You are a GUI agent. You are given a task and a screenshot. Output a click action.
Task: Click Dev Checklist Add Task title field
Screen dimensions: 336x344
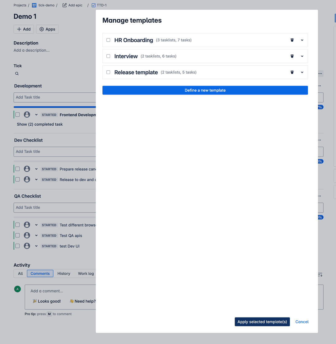coord(55,151)
